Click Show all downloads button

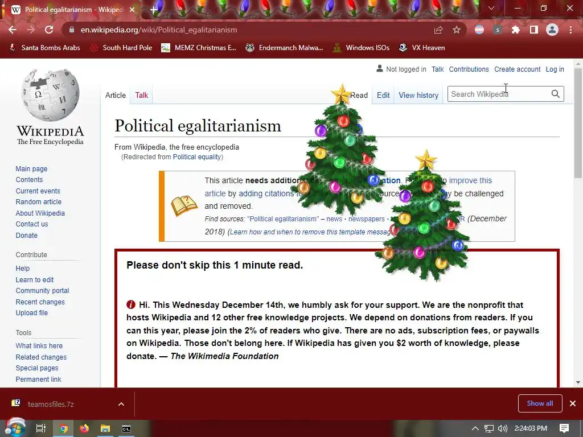pyautogui.click(x=540, y=403)
